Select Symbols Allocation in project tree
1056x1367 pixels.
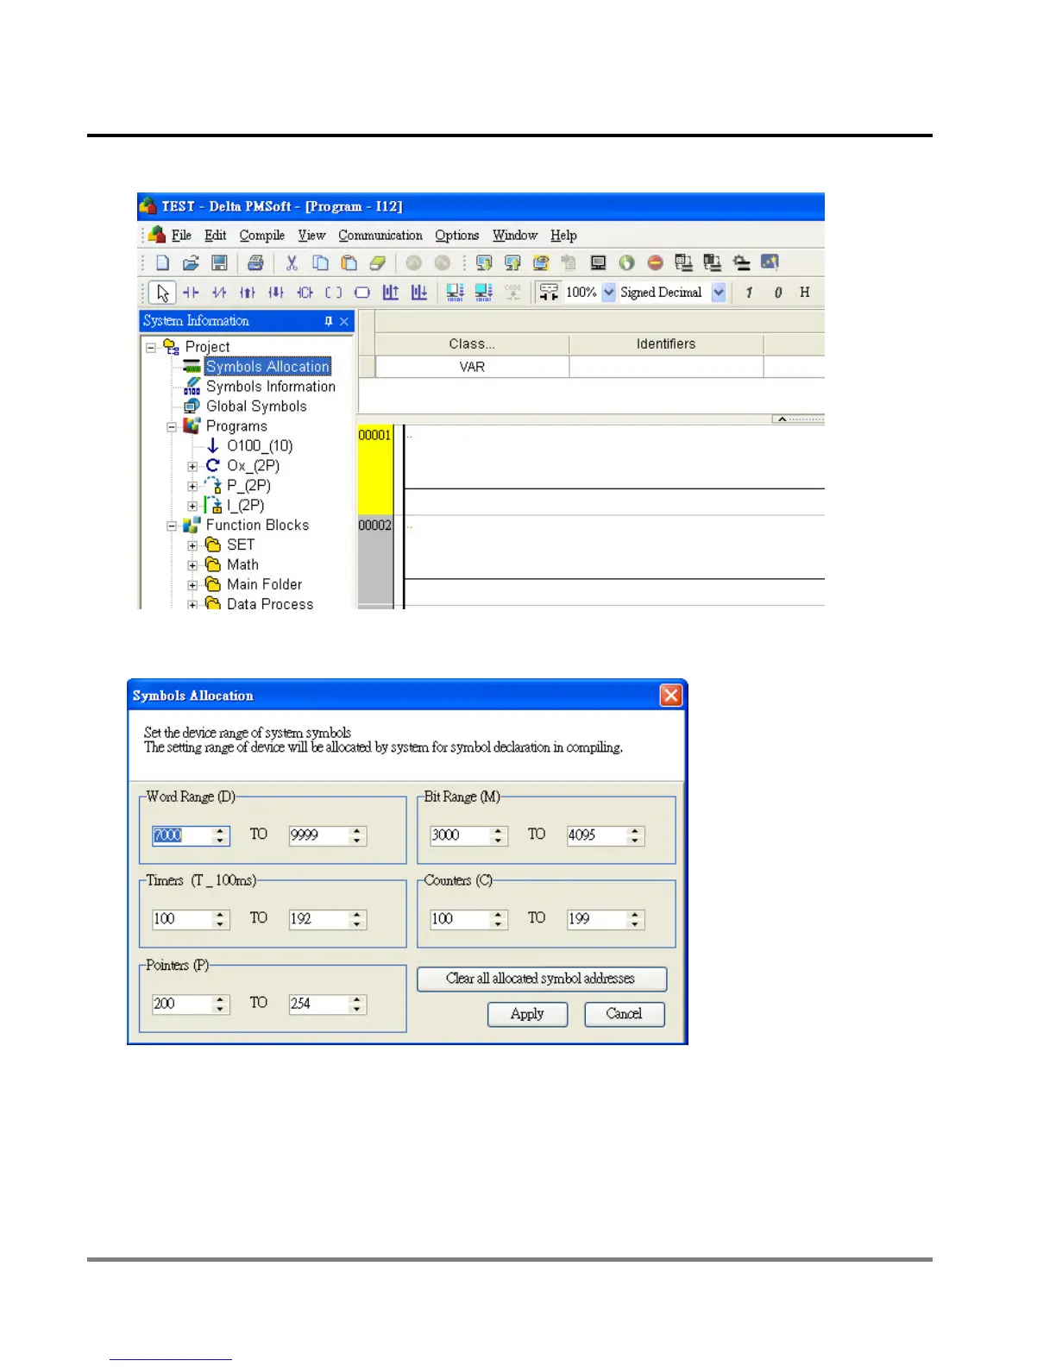click(x=267, y=367)
